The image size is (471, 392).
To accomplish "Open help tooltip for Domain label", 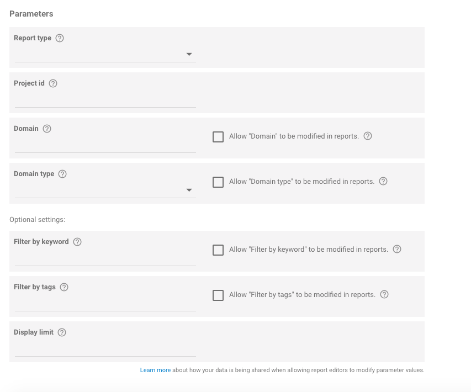I will click(47, 129).
